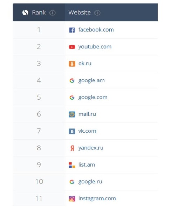The height and width of the screenshot is (207, 192).
Task: Sort by the Website column header
Action: (80, 13)
